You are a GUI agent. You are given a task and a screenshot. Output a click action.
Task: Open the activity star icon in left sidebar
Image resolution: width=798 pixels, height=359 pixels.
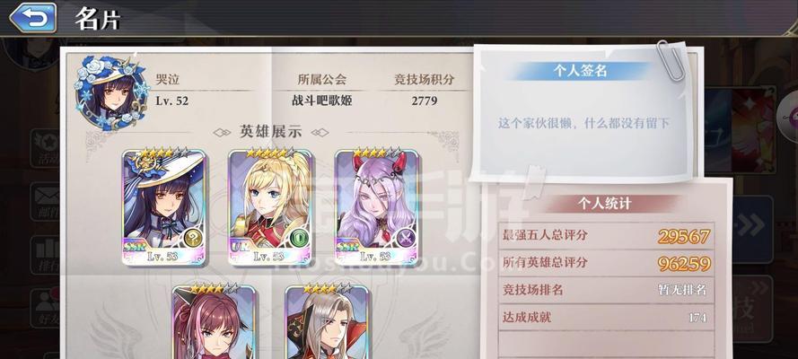point(46,147)
